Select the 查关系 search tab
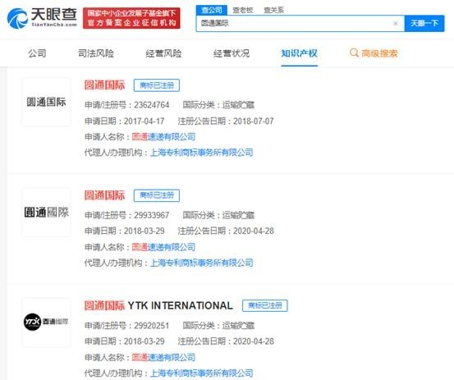This screenshot has width=454, height=380. point(273,11)
